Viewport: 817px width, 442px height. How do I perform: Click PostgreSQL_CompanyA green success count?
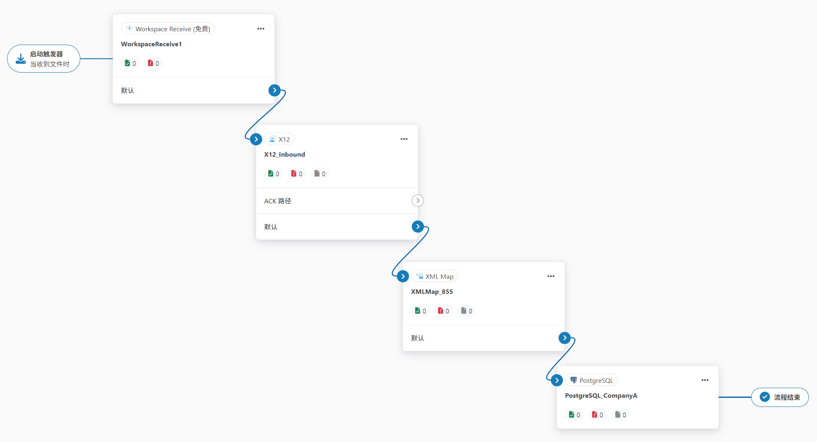[x=574, y=415]
